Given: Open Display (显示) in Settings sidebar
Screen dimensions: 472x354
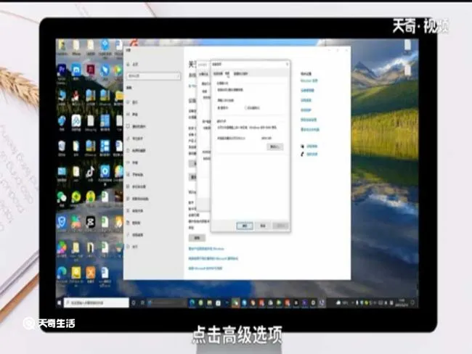Looking at the screenshot, I should 133,102.
